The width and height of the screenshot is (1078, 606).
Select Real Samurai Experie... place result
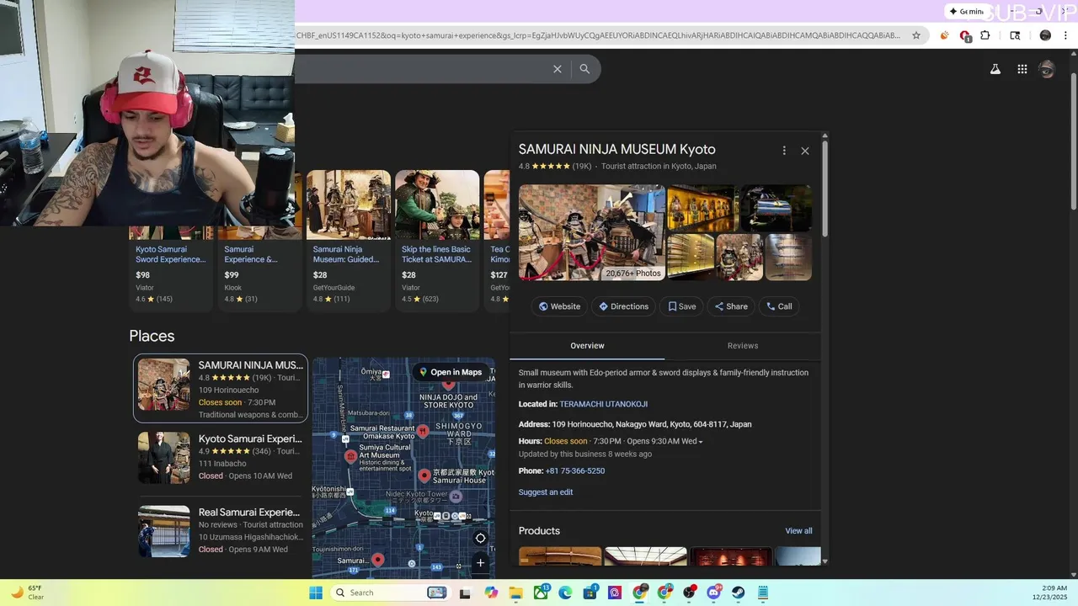click(x=221, y=530)
